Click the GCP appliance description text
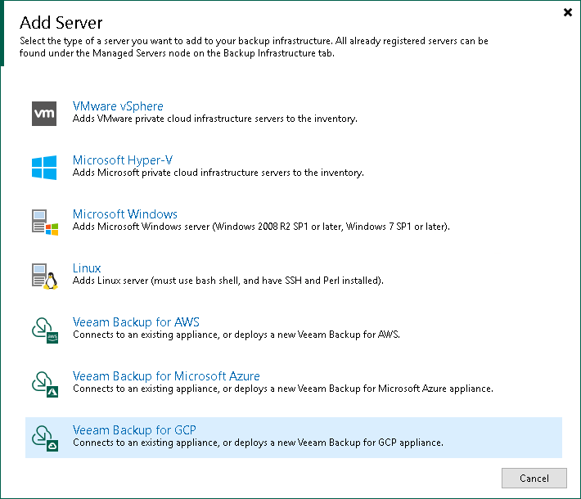Viewport: 581px width, 499px height. (258, 443)
